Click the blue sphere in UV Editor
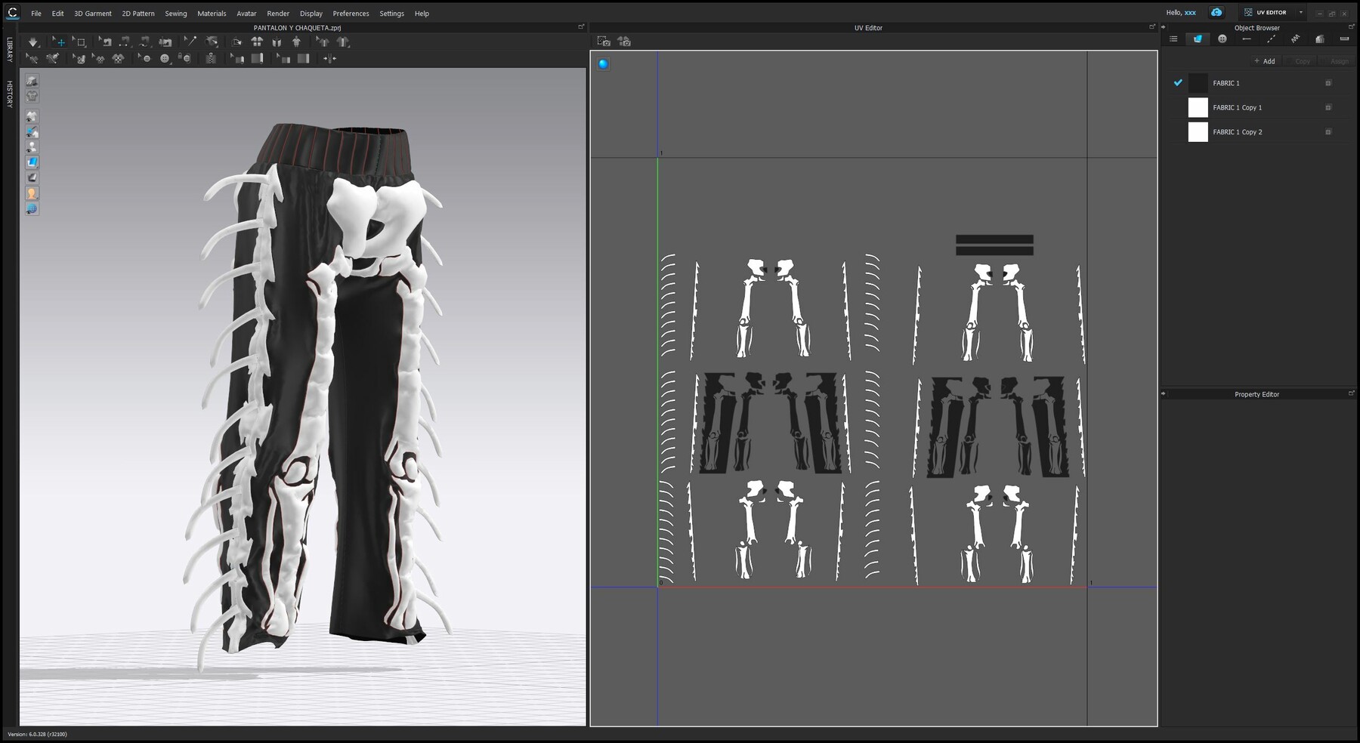The width and height of the screenshot is (1360, 743). (603, 64)
